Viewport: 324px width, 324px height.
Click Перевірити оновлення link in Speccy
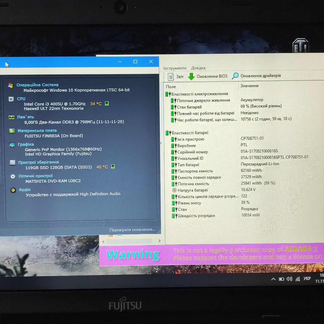(132, 230)
